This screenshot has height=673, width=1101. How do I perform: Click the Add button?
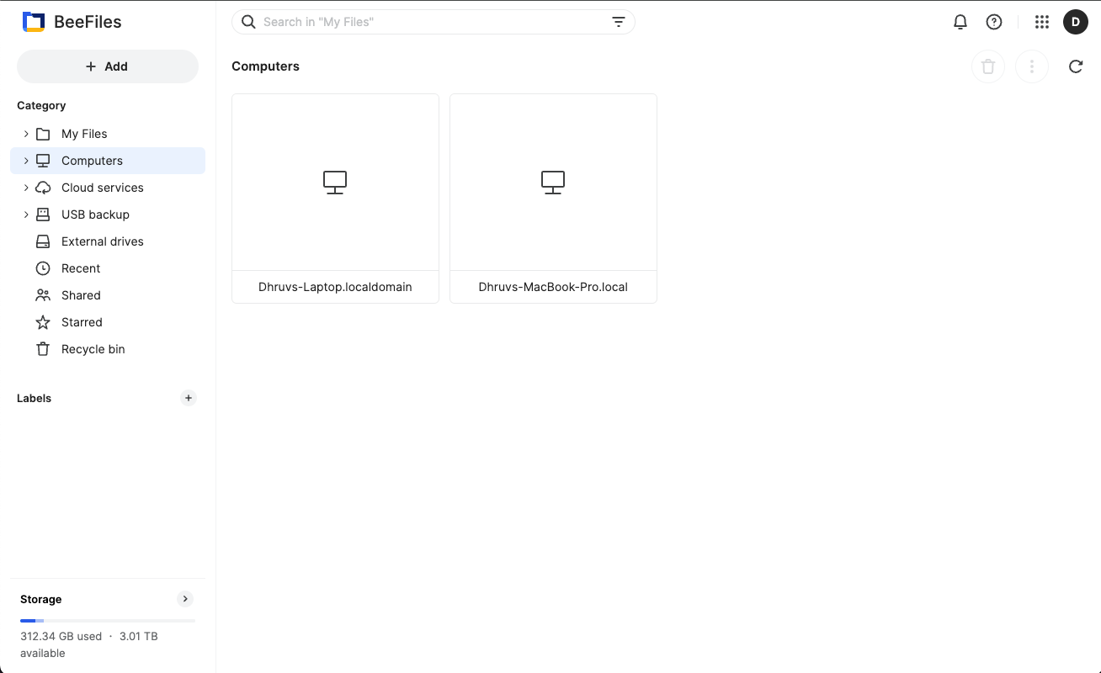coord(108,66)
